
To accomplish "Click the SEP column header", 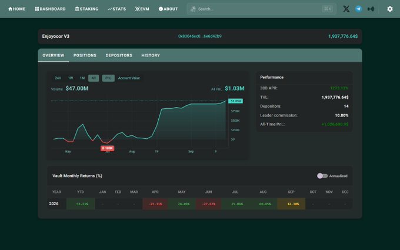I will 291,192.
